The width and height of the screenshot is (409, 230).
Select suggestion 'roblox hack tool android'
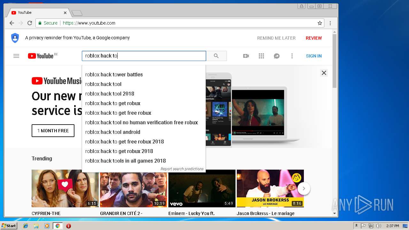click(144, 132)
